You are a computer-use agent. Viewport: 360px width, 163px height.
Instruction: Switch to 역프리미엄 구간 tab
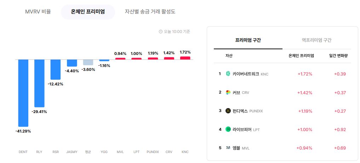pos(316,40)
